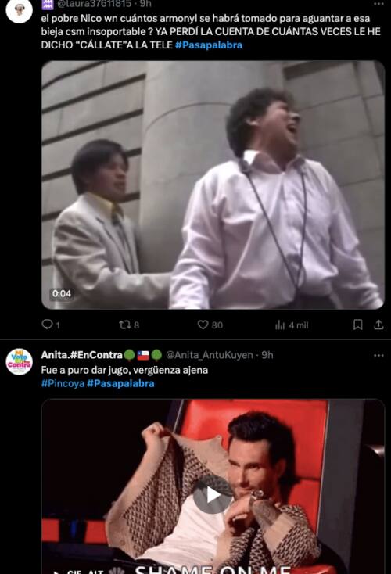This screenshot has height=574, width=391.
Task: Open Anita.#EnContra display name
Action: point(81,355)
